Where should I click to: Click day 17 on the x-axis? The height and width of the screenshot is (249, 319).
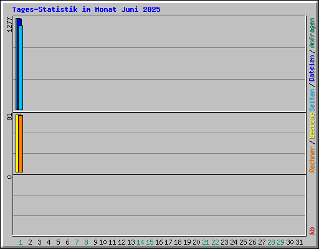[168, 242]
